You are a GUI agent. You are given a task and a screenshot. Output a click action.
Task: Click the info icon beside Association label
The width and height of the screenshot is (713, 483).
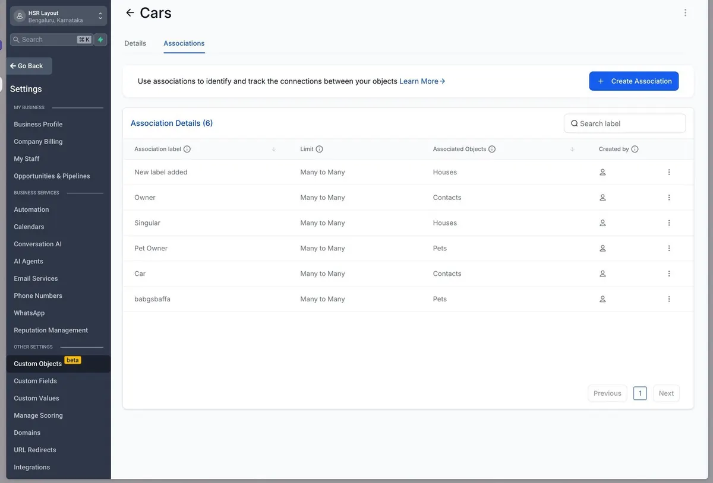(187, 150)
